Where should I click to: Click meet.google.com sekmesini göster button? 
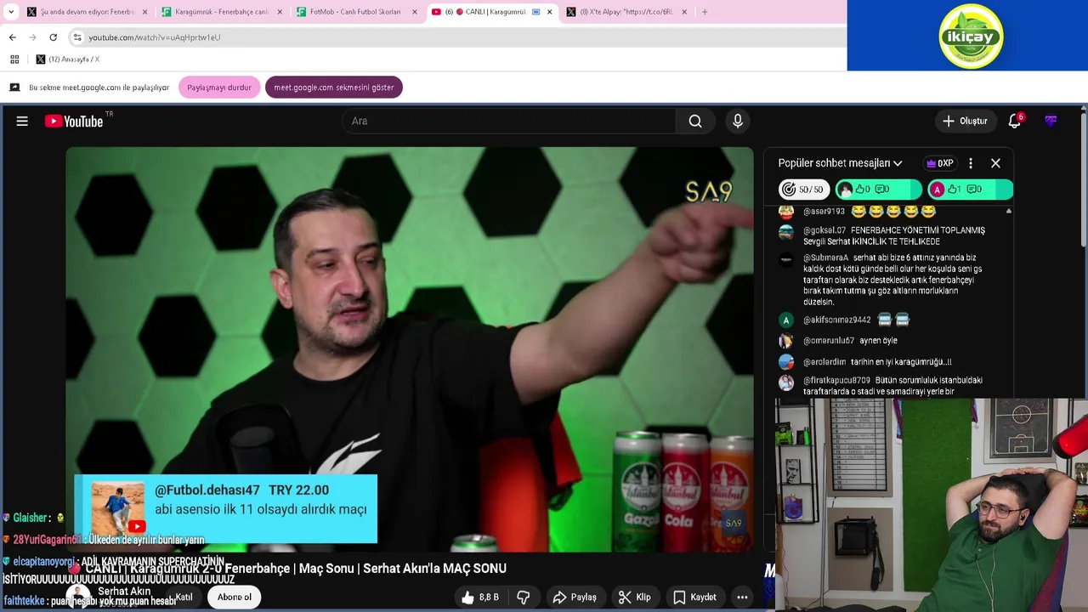click(x=334, y=88)
